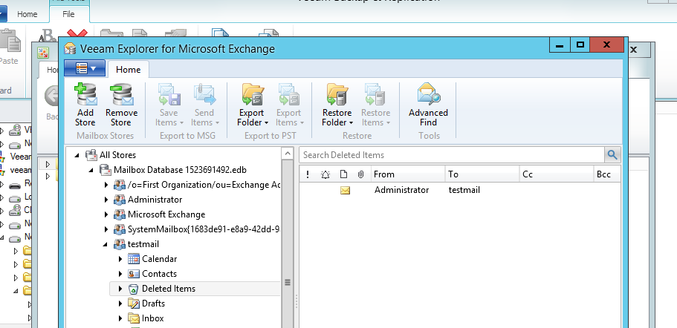Sort by the attachment paperclip column
This screenshot has height=328, width=677.
(x=361, y=174)
